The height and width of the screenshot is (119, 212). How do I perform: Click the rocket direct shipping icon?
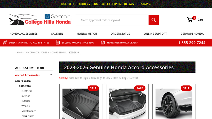[5, 43]
